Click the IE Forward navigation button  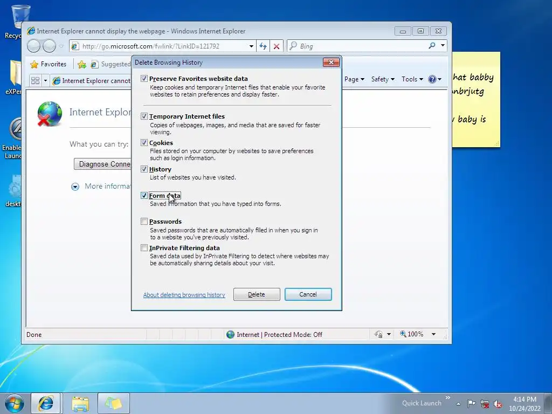click(49, 46)
